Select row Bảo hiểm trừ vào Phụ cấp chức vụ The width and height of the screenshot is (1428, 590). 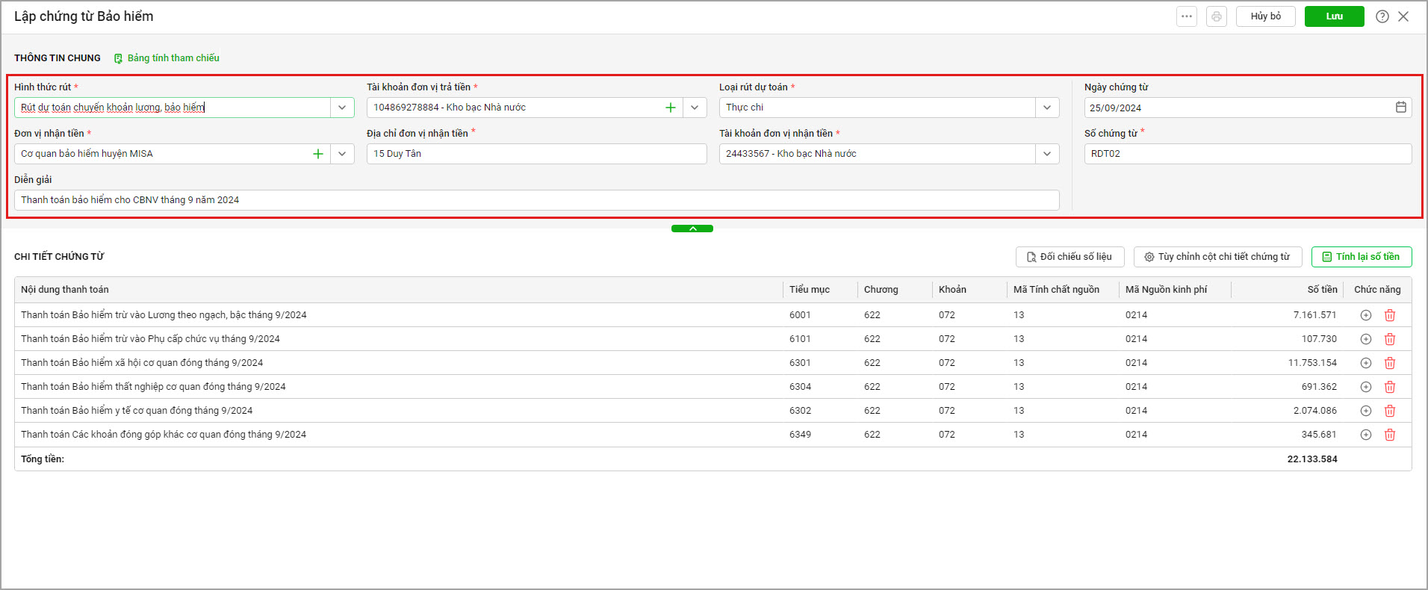click(x=713, y=339)
